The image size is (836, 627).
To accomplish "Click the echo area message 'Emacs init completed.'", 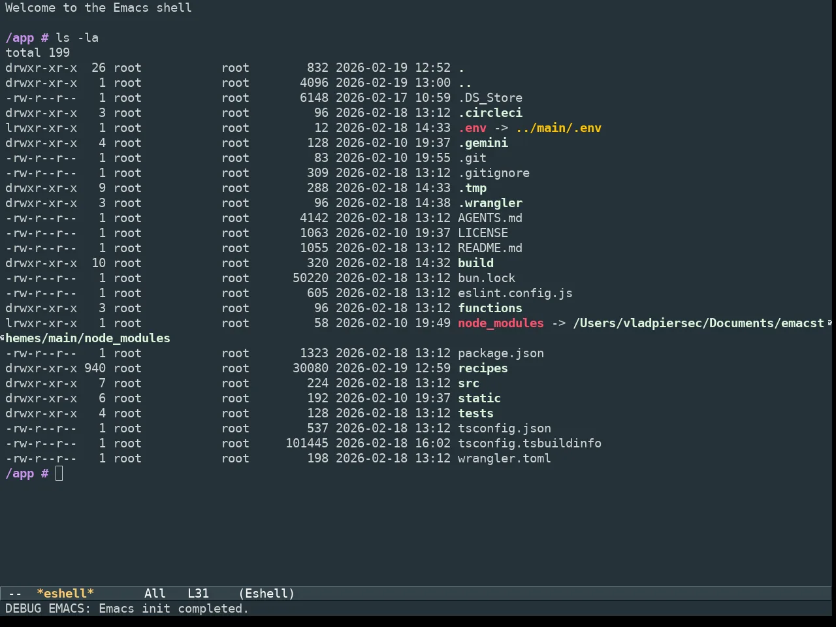I will 174,609.
